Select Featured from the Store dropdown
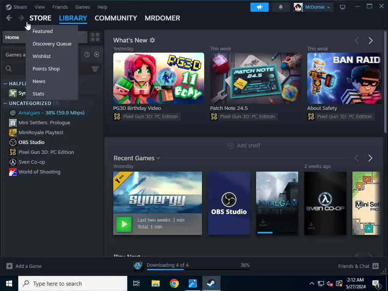The width and height of the screenshot is (388, 291). 52,31
